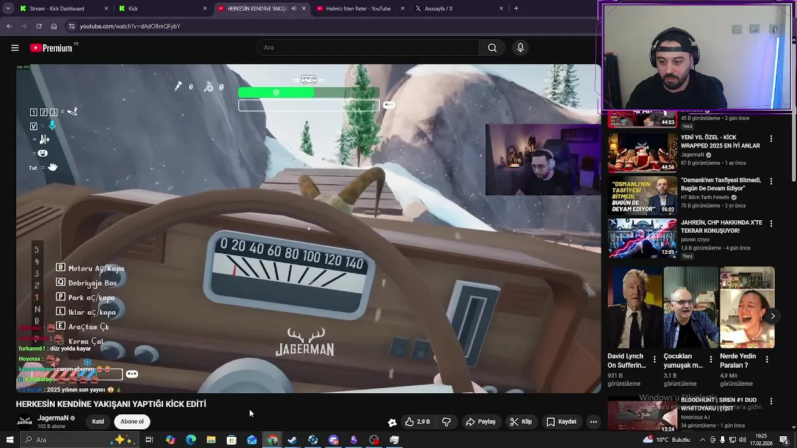Open the tab search dropdown arrow
797x448 pixels.
coord(9,8)
